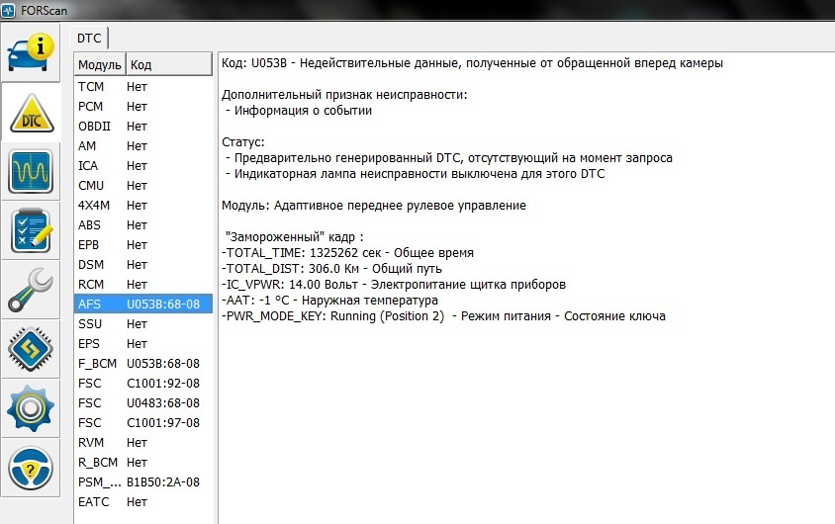Select the R_BCM module row
835x524 pixels.
point(142,463)
